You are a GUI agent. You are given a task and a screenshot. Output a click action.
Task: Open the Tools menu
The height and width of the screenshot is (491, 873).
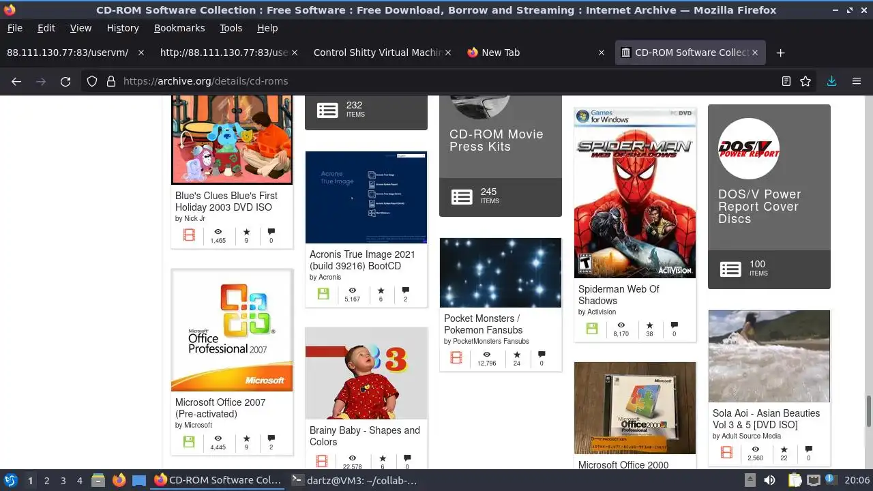(x=231, y=28)
